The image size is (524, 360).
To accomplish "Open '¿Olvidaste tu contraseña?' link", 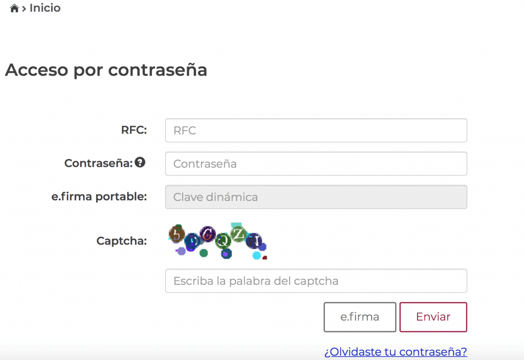I will pos(396,352).
